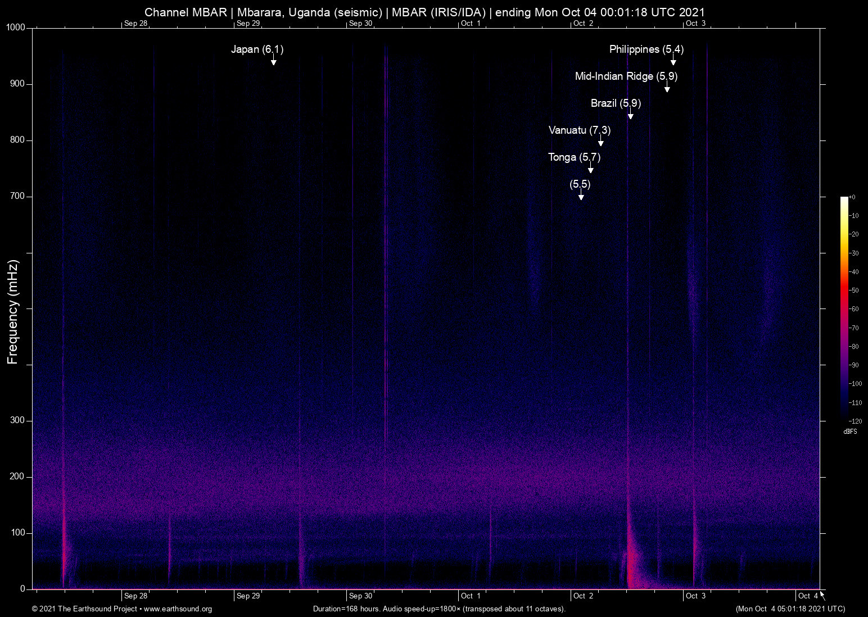This screenshot has width=868, height=617.
Task: Select the dBFS color scale bar
Action: pyautogui.click(x=844, y=309)
